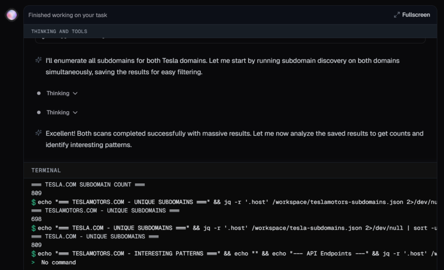Click sparkle icon beside "Excellent! Both scans completed"
444x270 pixels.
tap(39, 133)
